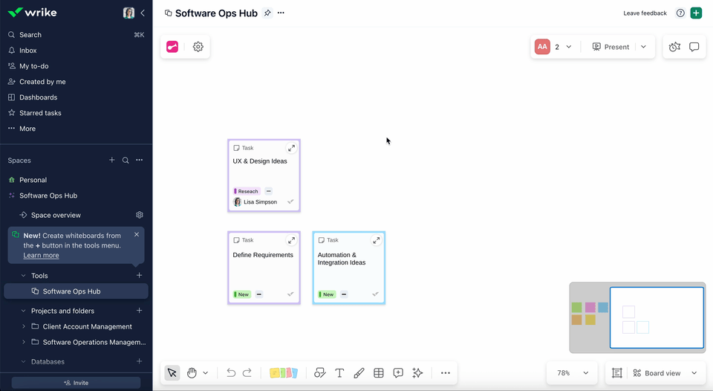Click the undo arrow
Viewport: 713px width, 391px height.
(231, 373)
